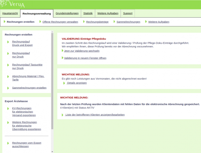Click Jetzt zur Validierung wechseln
The image size is (201, 153).
[82, 51]
